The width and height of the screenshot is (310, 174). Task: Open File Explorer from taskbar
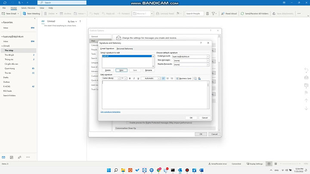[x=123, y=170]
